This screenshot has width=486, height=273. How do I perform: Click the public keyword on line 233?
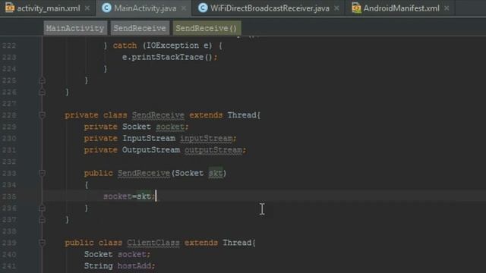click(x=98, y=173)
